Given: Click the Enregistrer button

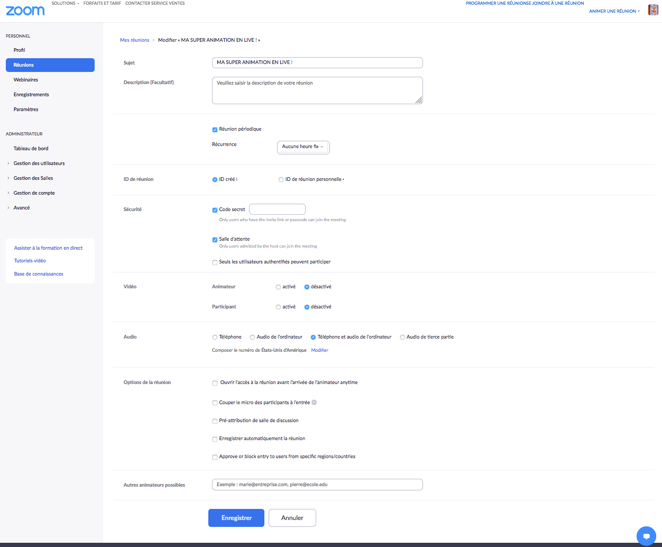Looking at the screenshot, I should 236,518.
